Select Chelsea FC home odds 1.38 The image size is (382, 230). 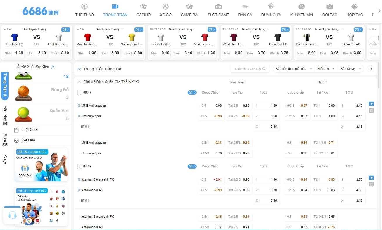coord(14,53)
